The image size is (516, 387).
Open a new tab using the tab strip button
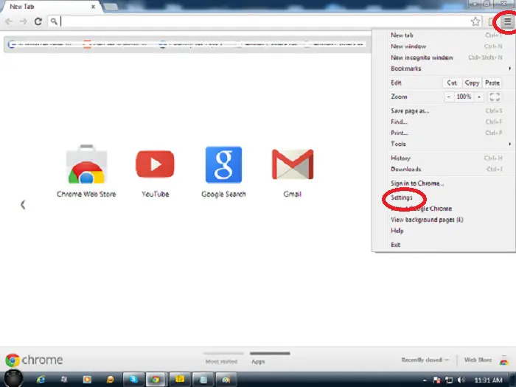[x=111, y=7]
